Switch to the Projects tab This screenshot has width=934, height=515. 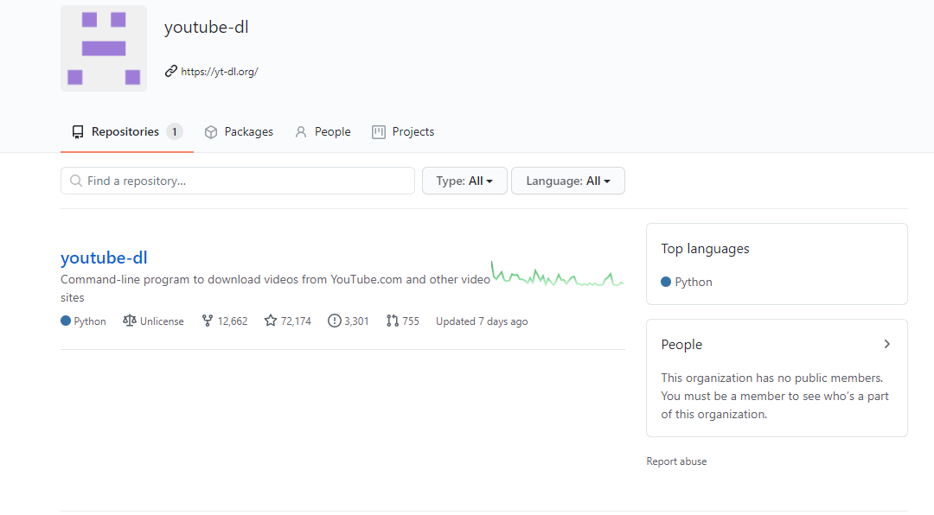403,131
